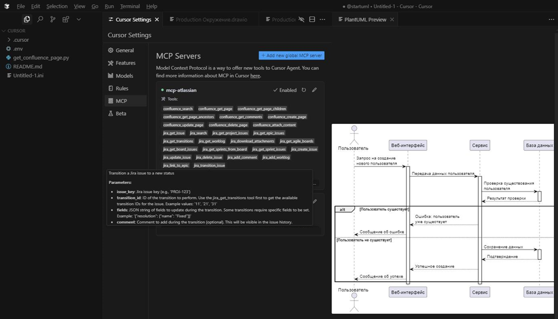Toggle the Enabled state of mcp-atlassian

point(284,90)
